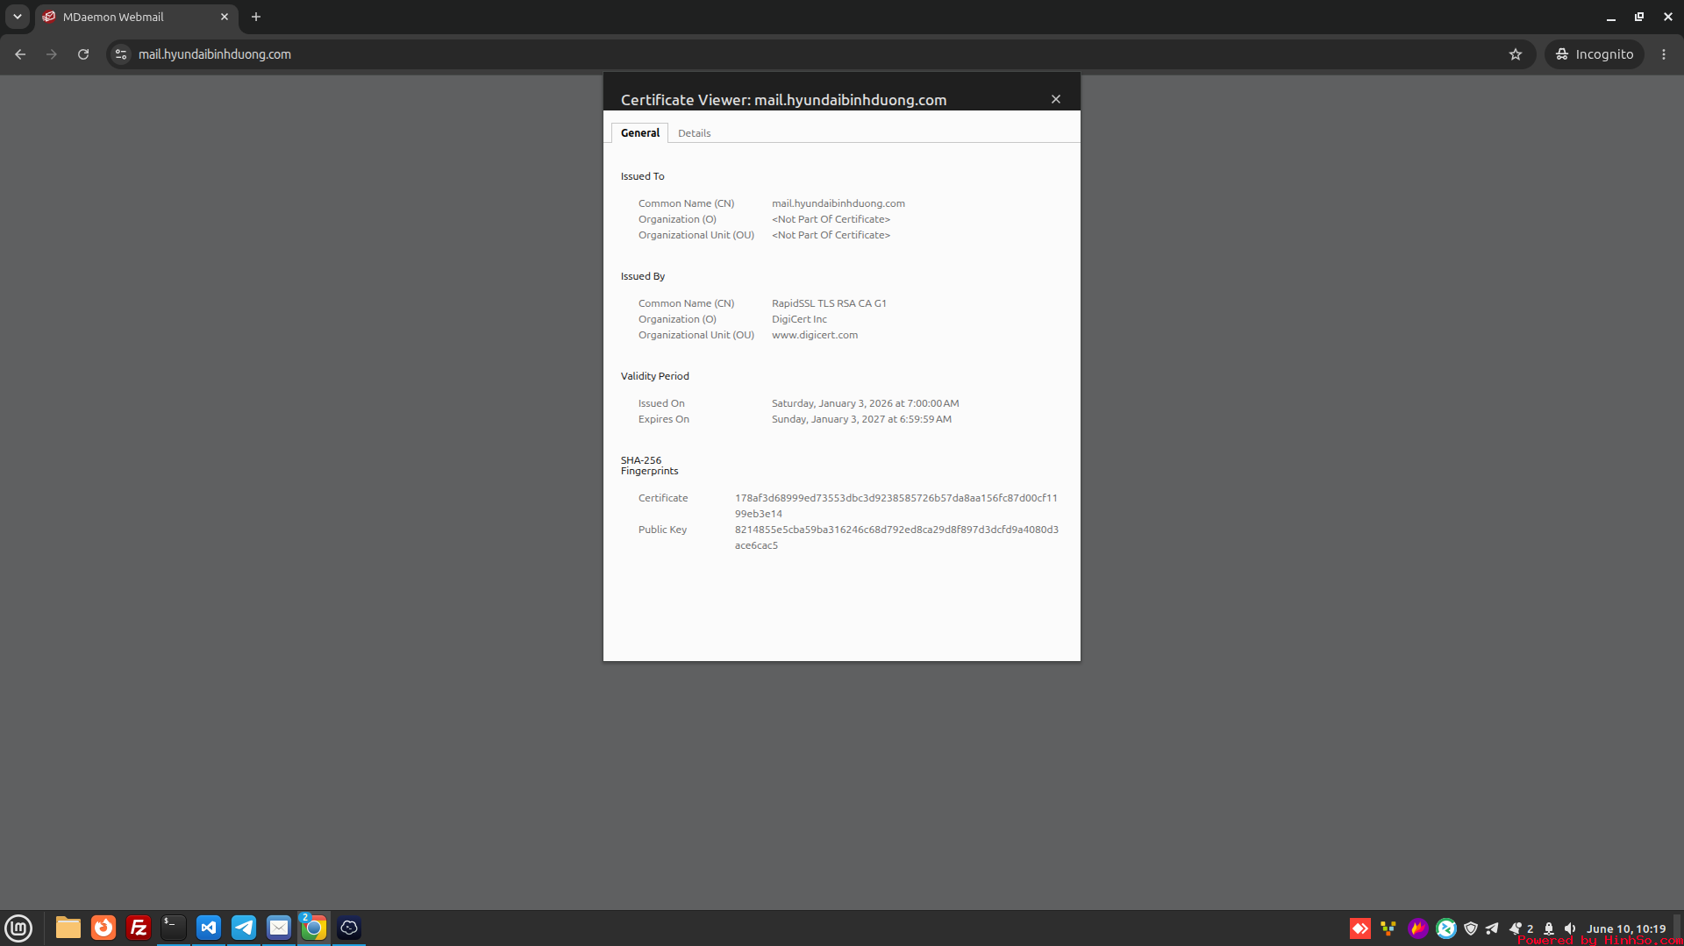
Task: Open Telegram from the taskbar
Action: pos(244,928)
